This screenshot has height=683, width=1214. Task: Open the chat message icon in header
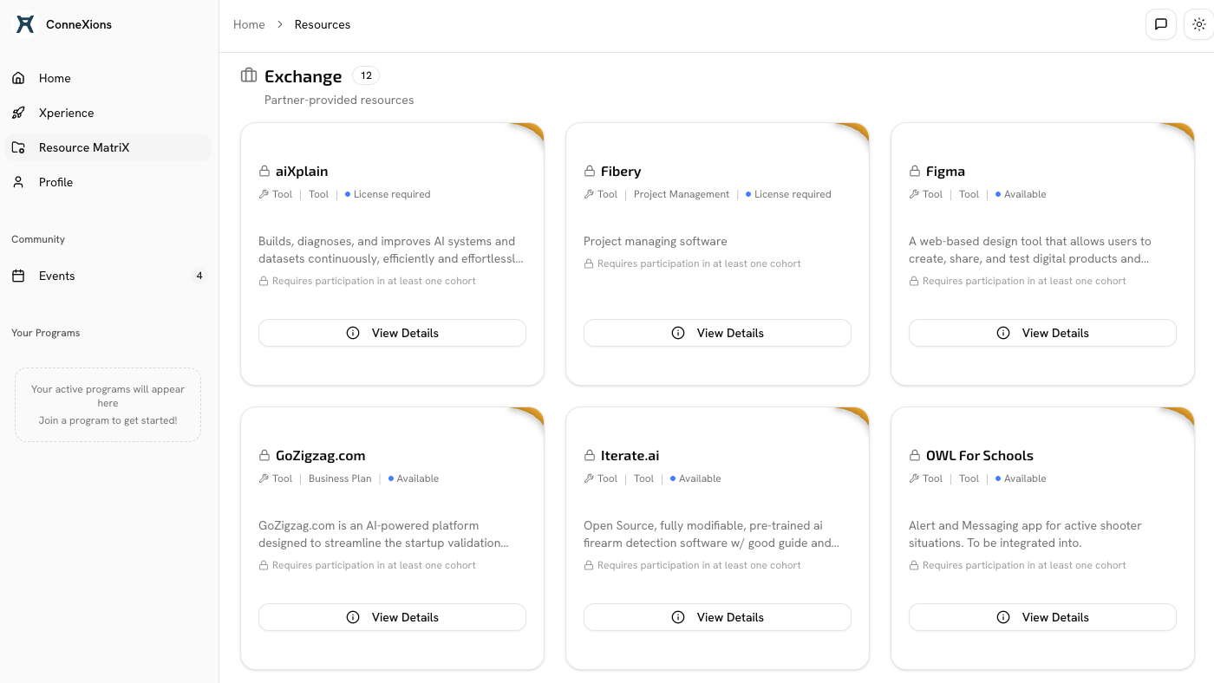(x=1161, y=24)
